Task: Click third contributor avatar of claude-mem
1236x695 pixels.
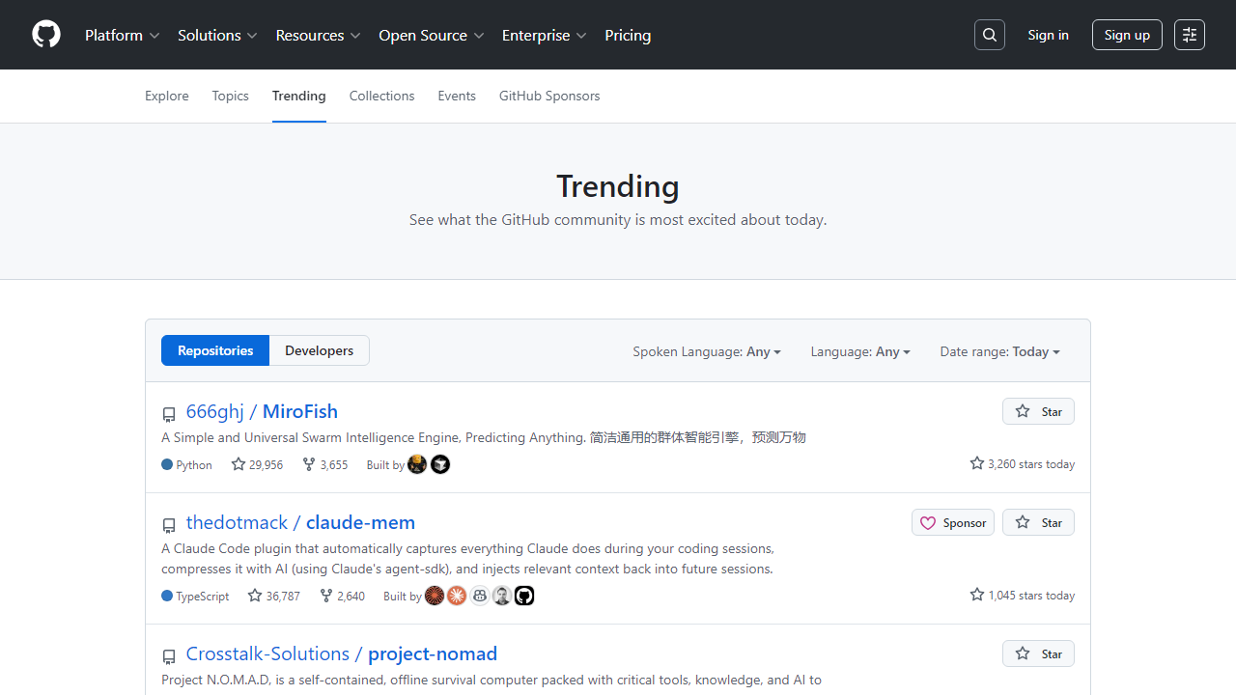Action: pos(480,596)
